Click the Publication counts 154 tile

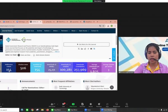click(9, 67)
